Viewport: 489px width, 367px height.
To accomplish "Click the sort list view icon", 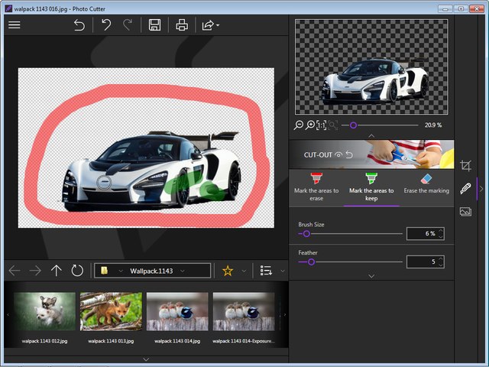I will point(266,271).
